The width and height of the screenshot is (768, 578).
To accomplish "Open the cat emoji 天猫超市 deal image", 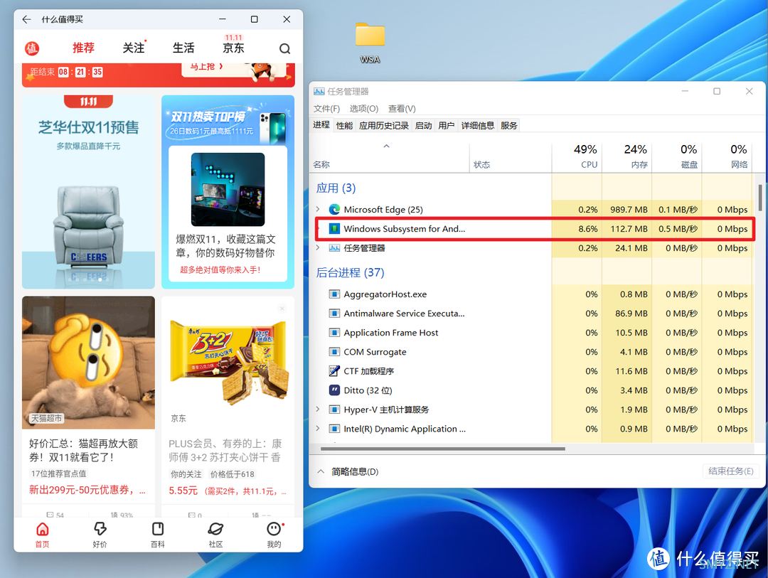I will (88, 363).
